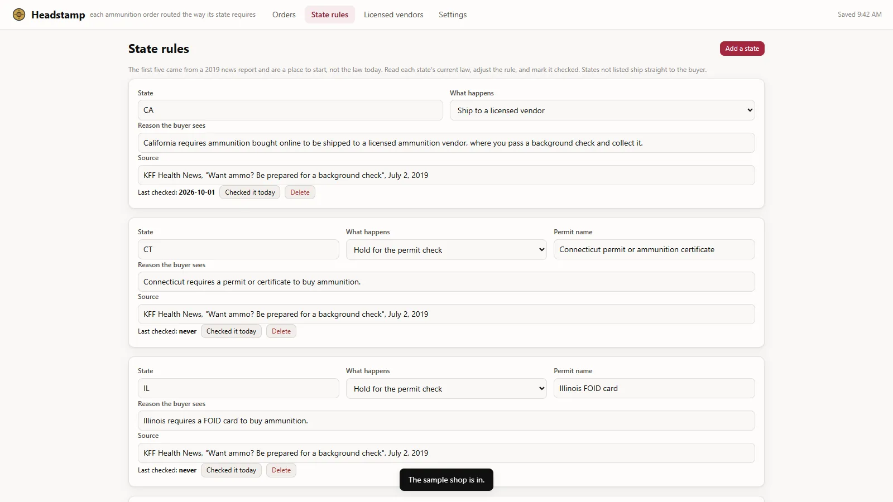Mark the IL rule as checked today
The height and width of the screenshot is (502, 893).
(x=232, y=470)
